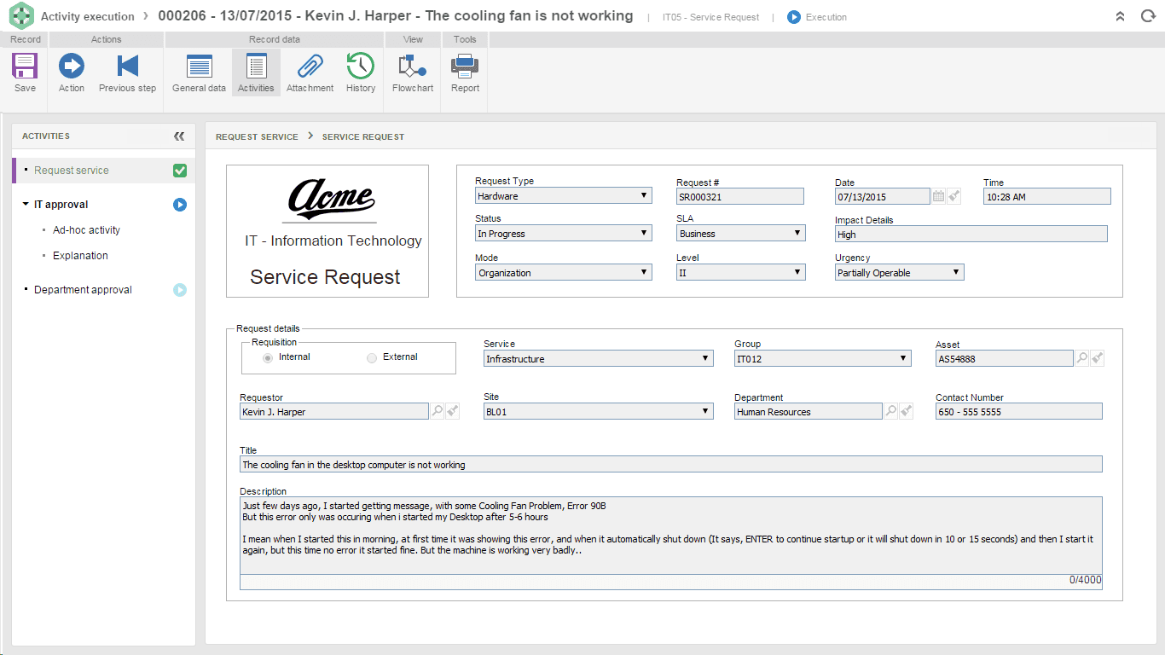Screen dimensions: 1165x655
Task: Search Asset with magnifier icon
Action: click(1082, 358)
